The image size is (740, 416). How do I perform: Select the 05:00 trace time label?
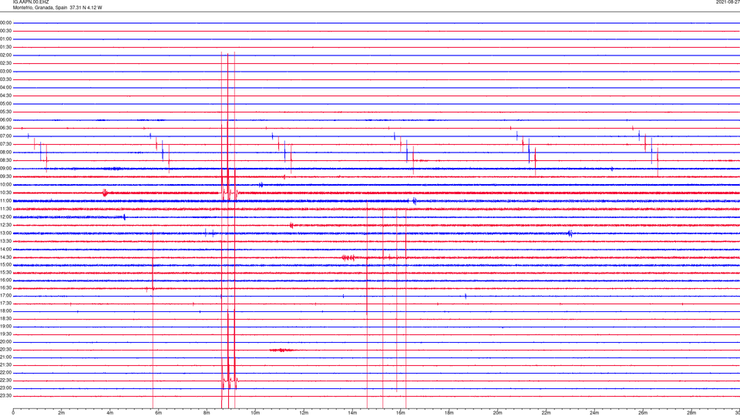6,104
